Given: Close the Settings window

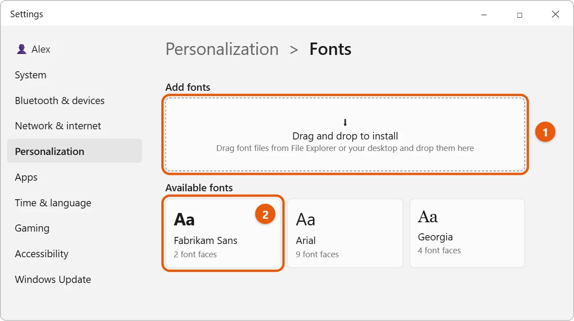Looking at the screenshot, I should click(x=555, y=15).
